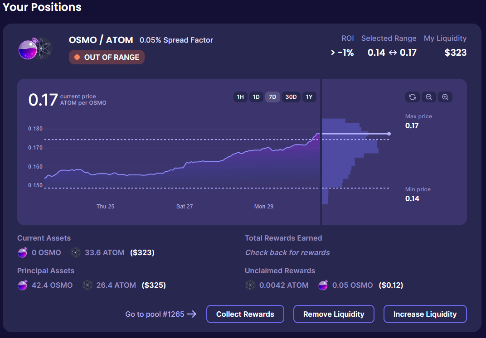This screenshot has height=338, width=486.
Task: Click the refresh chart range icon
Action: (413, 97)
